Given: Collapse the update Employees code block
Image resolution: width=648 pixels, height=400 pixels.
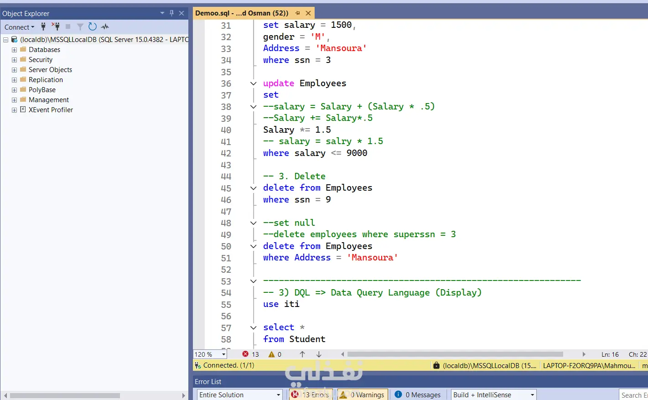Looking at the screenshot, I should [254, 83].
